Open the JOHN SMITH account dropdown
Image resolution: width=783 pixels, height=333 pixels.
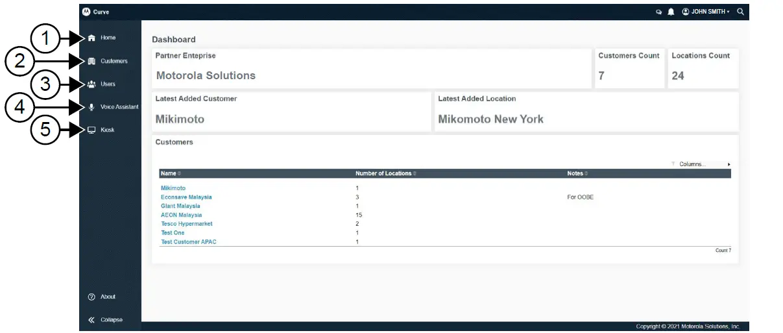point(710,12)
